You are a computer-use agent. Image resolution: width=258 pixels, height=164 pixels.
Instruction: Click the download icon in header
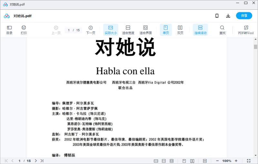(228, 16)
